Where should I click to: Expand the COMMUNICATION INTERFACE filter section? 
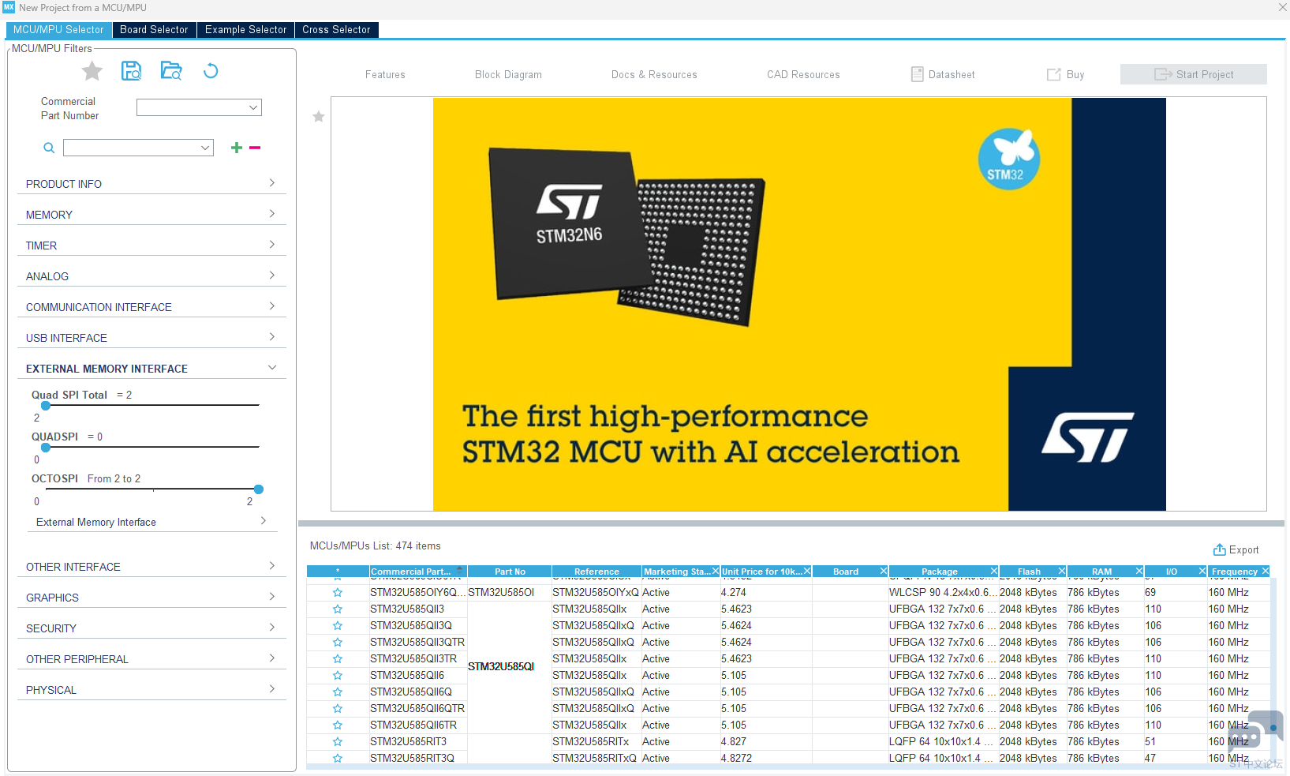(151, 306)
